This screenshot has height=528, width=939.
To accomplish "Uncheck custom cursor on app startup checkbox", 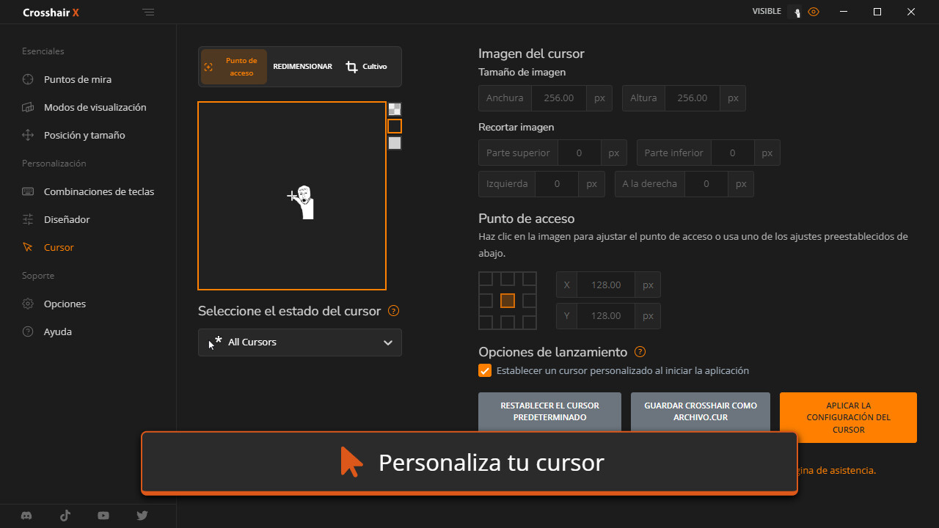I will pyautogui.click(x=485, y=370).
